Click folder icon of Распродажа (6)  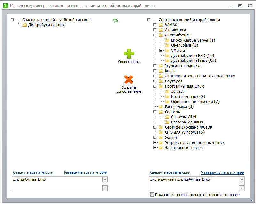pyautogui.click(x=161, y=107)
